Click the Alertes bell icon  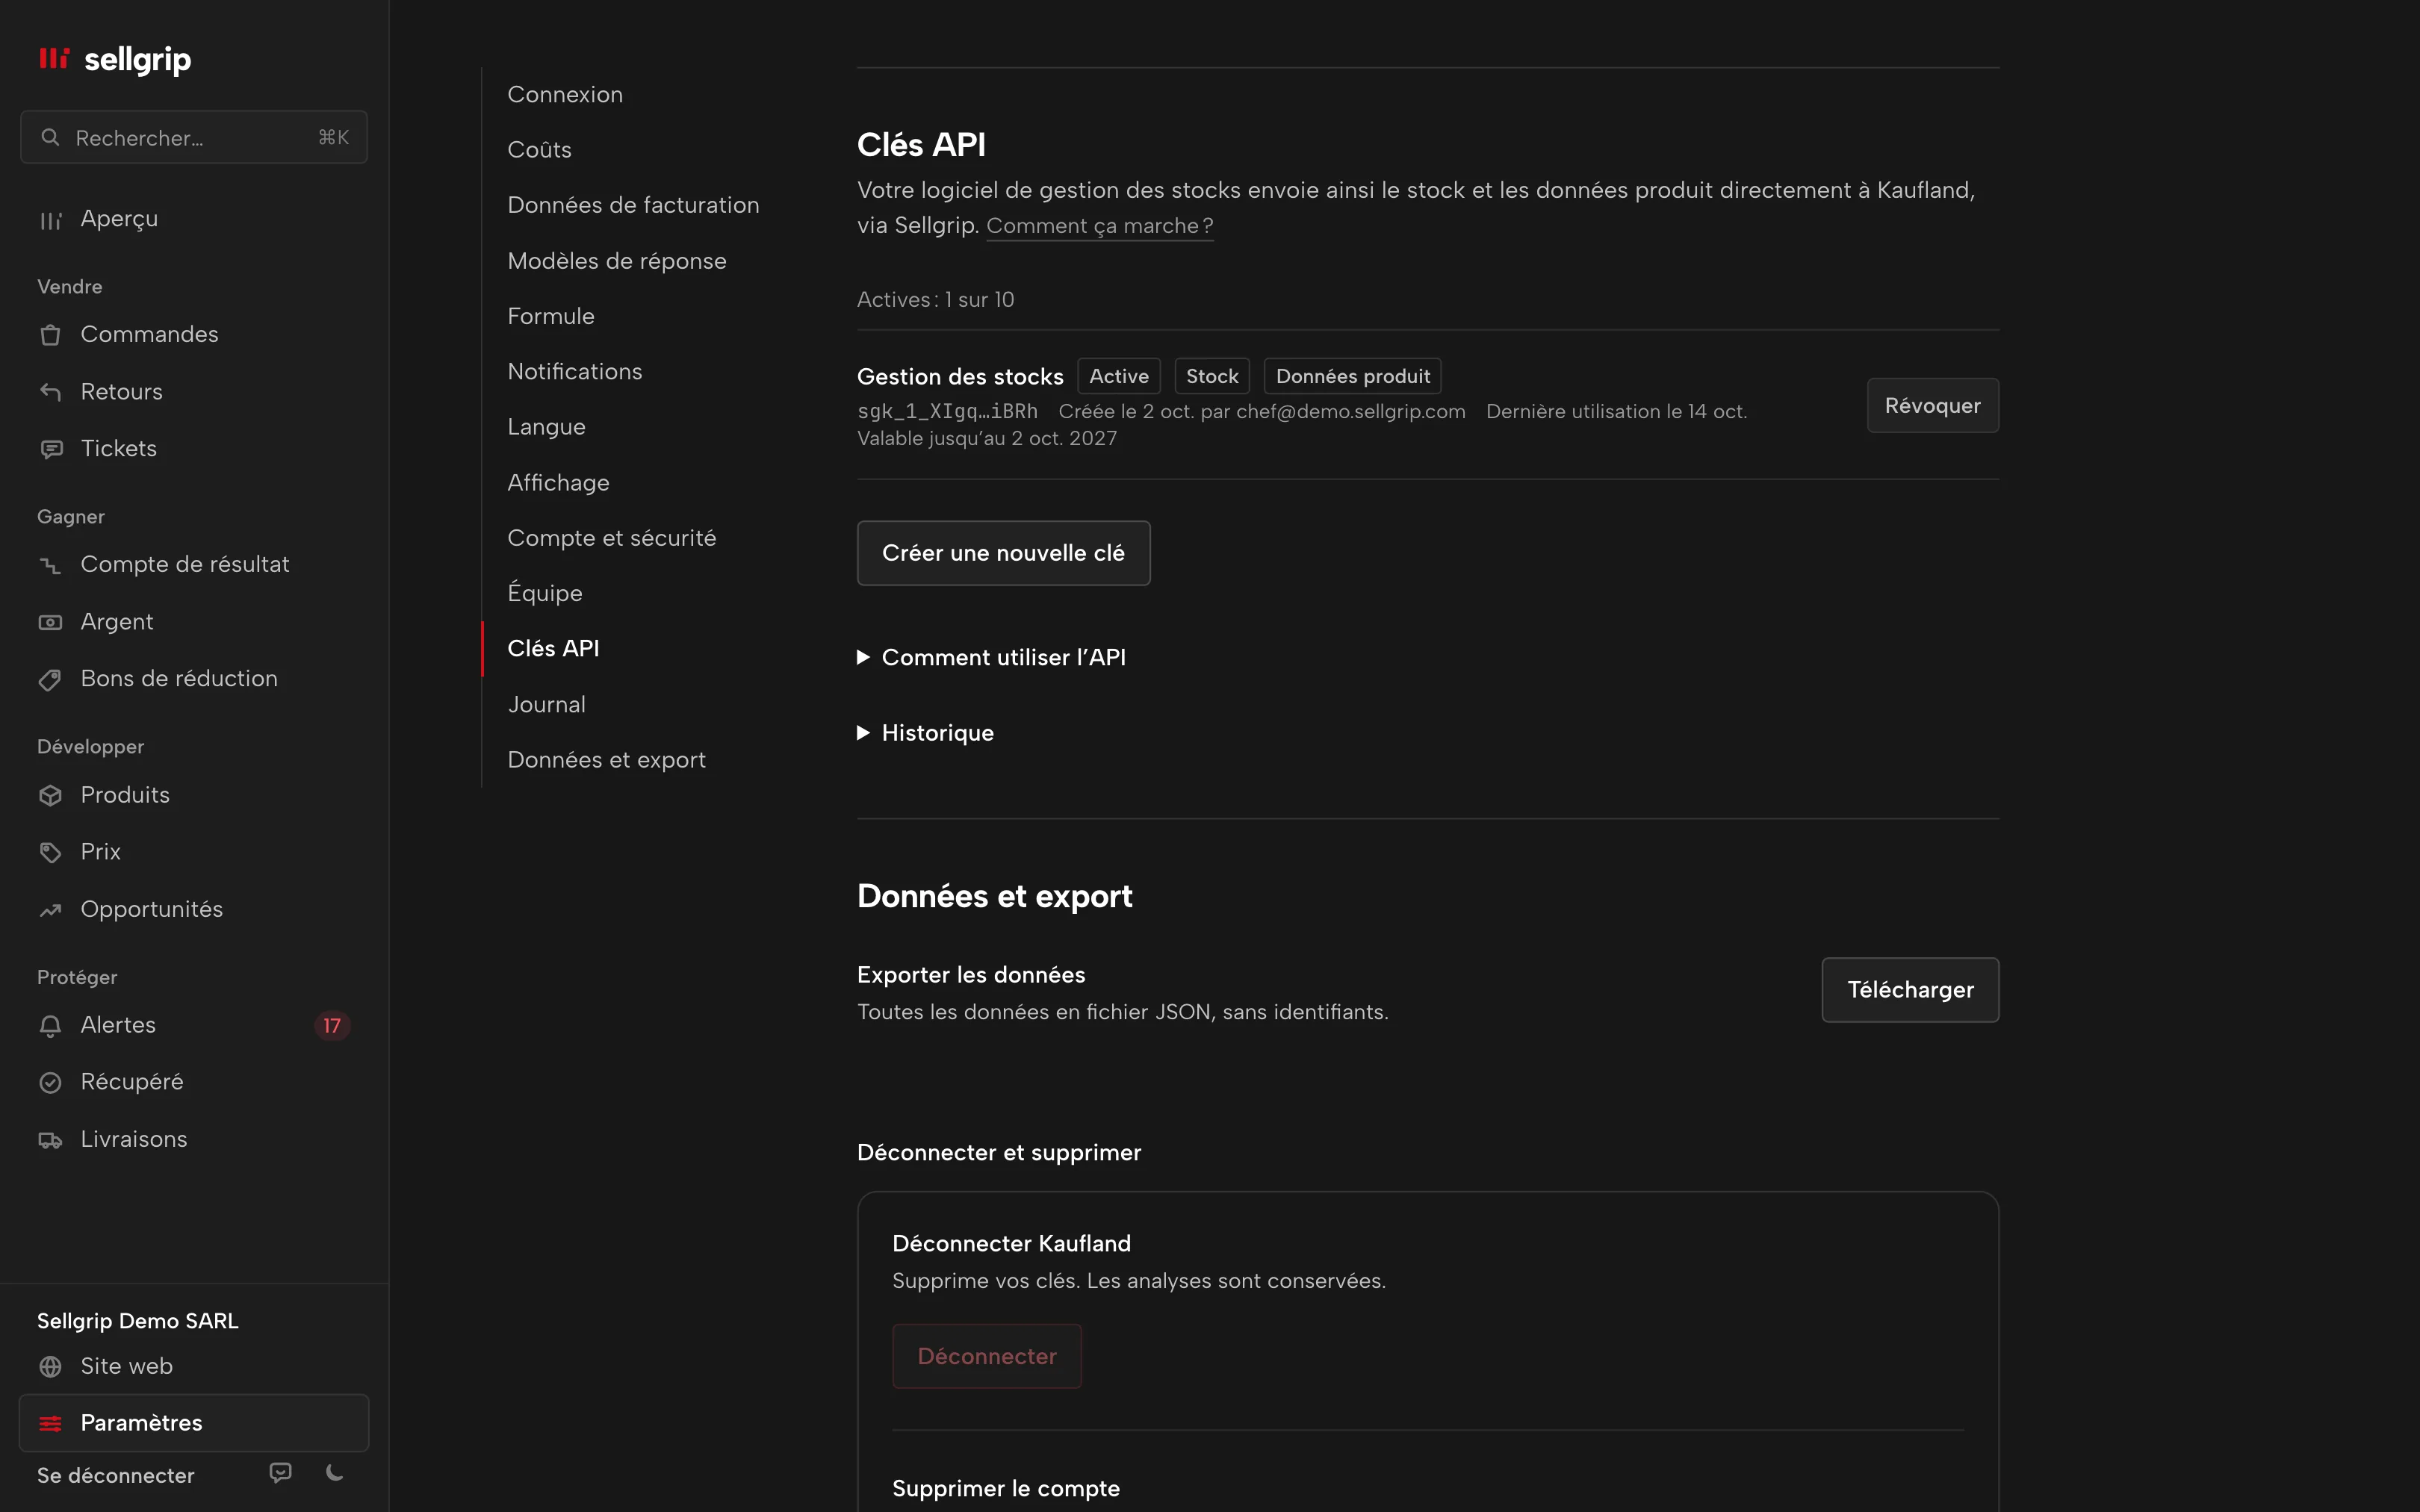[50, 1025]
